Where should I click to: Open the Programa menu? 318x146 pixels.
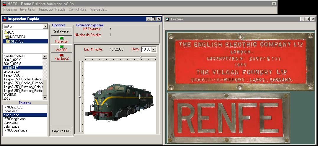coord(10,9)
